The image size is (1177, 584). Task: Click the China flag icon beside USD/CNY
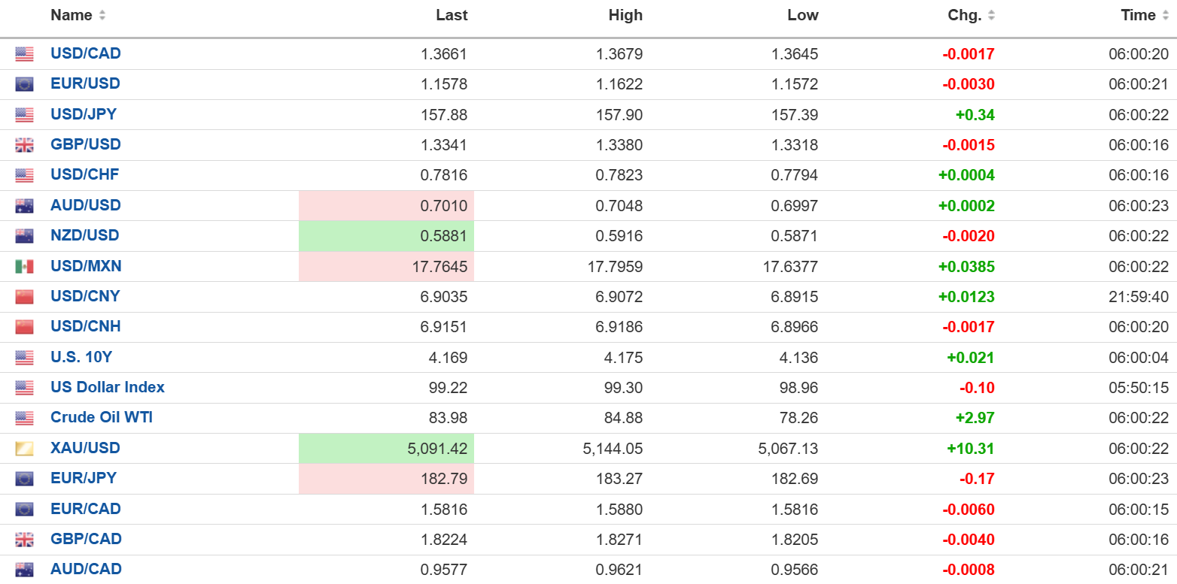(24, 297)
